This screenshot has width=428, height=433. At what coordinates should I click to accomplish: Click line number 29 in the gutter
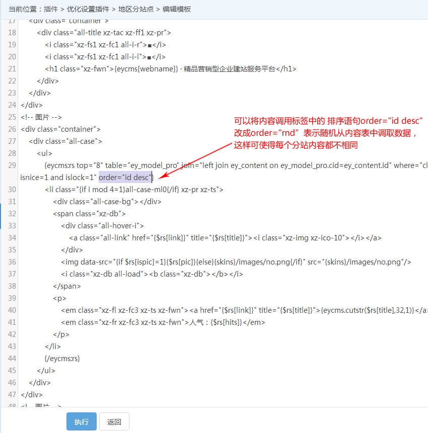(12, 165)
